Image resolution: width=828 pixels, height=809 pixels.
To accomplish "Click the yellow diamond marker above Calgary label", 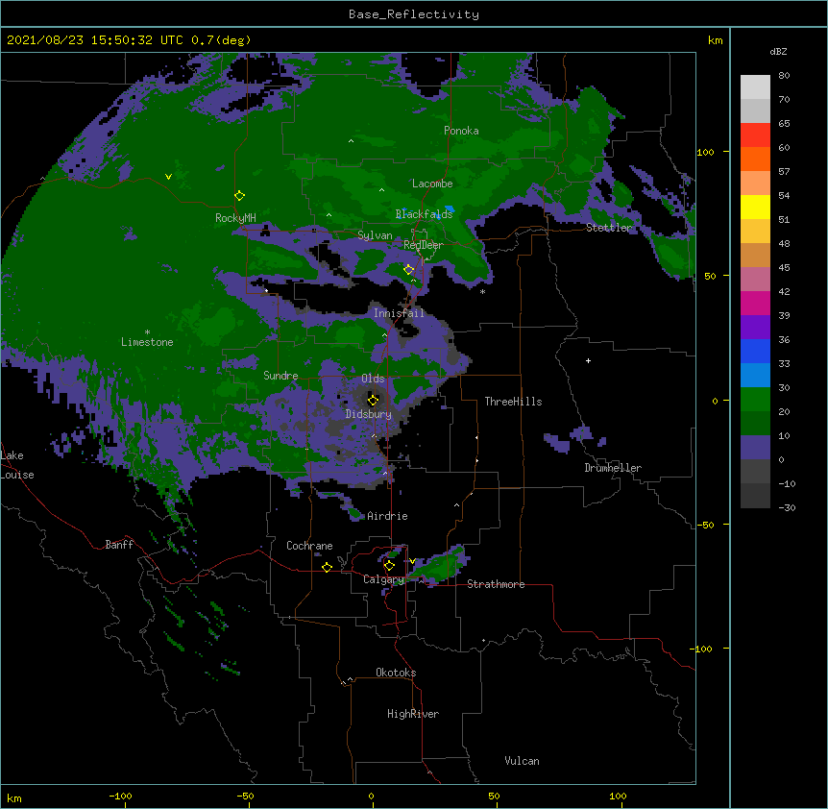I will 389,566.
